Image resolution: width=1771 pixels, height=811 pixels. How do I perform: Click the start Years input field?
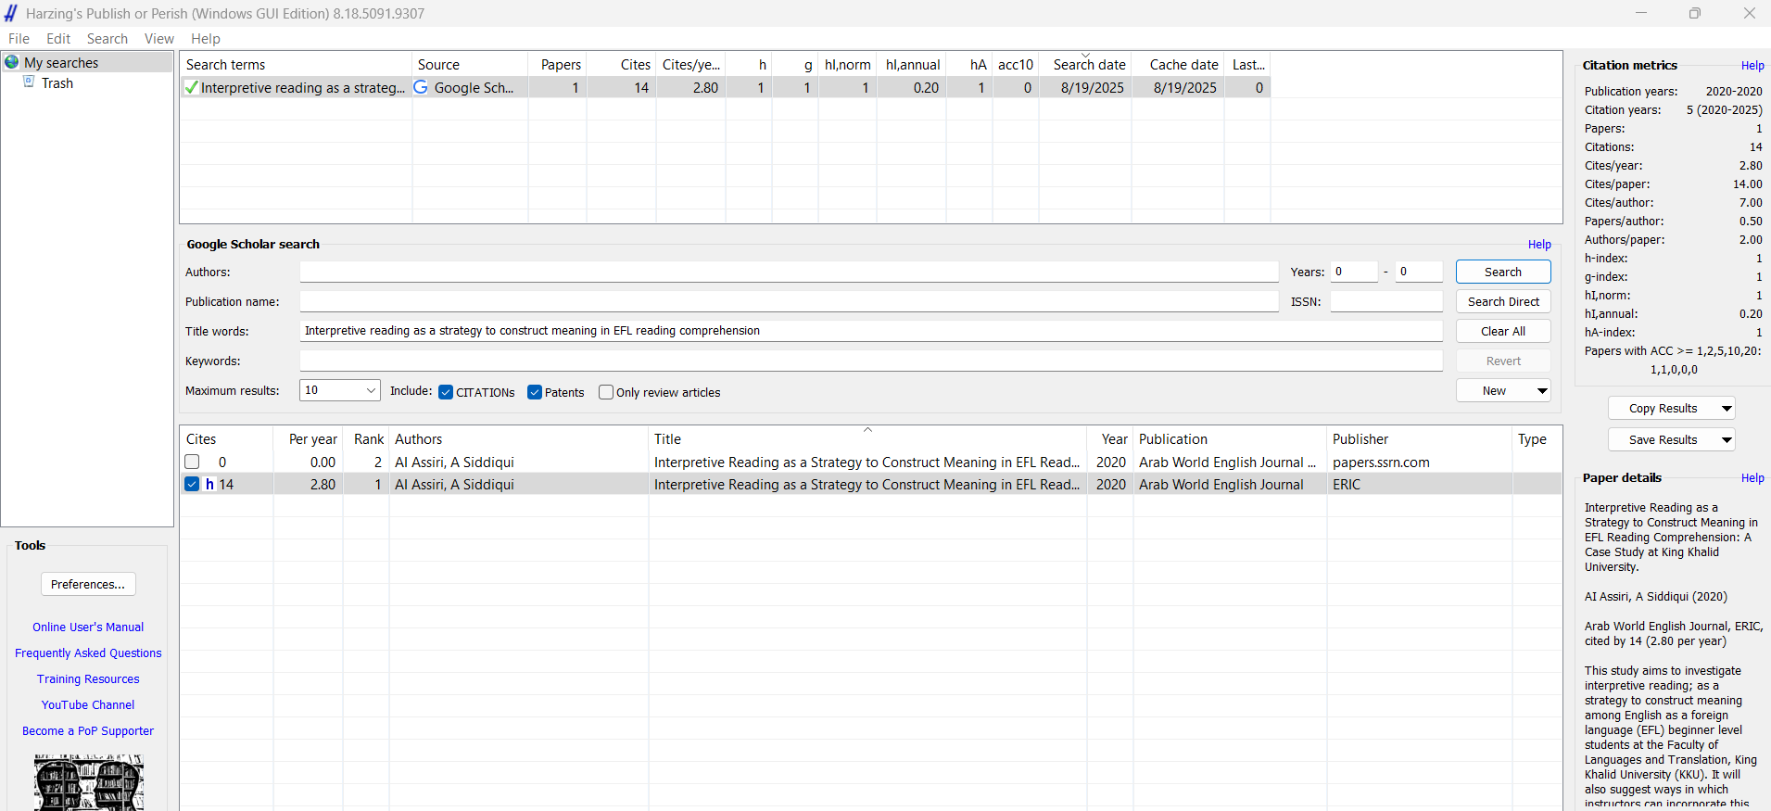(1354, 272)
